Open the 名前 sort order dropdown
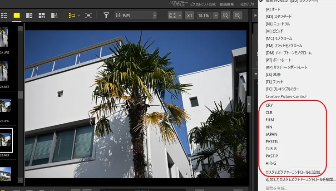The height and width of the screenshot is (191, 336). pos(135,15)
